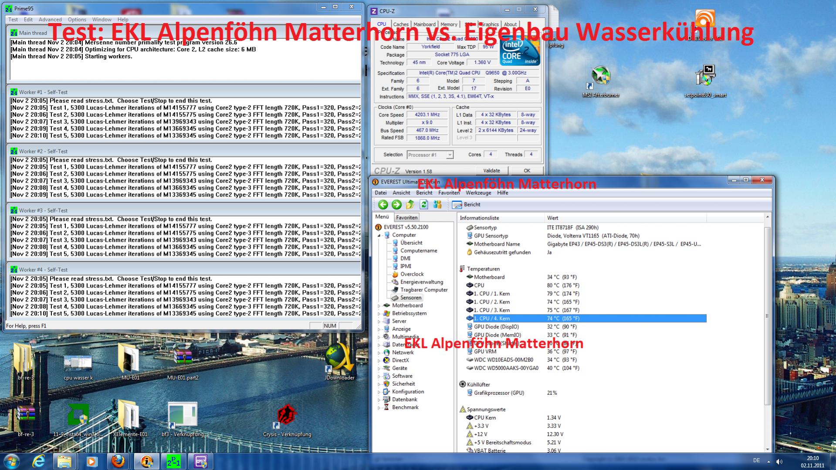Click the volume speaker icon in system tray
Screen dimensions: 836x470
point(779,461)
